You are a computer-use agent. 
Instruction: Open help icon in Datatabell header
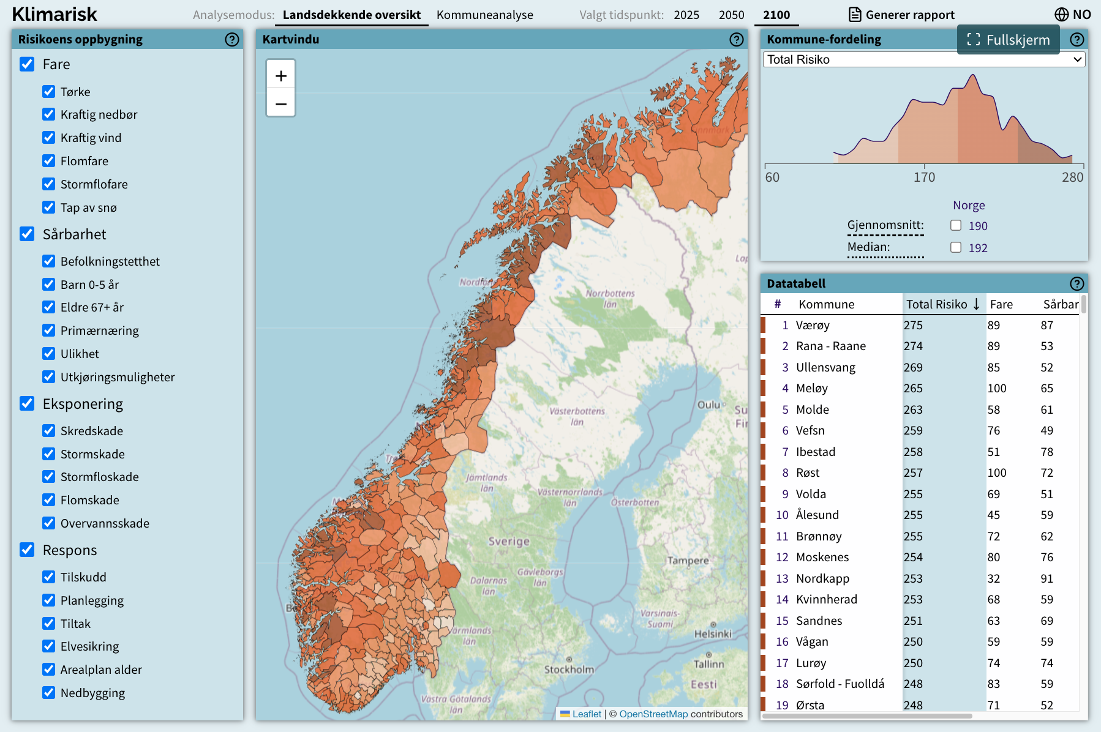(1077, 283)
